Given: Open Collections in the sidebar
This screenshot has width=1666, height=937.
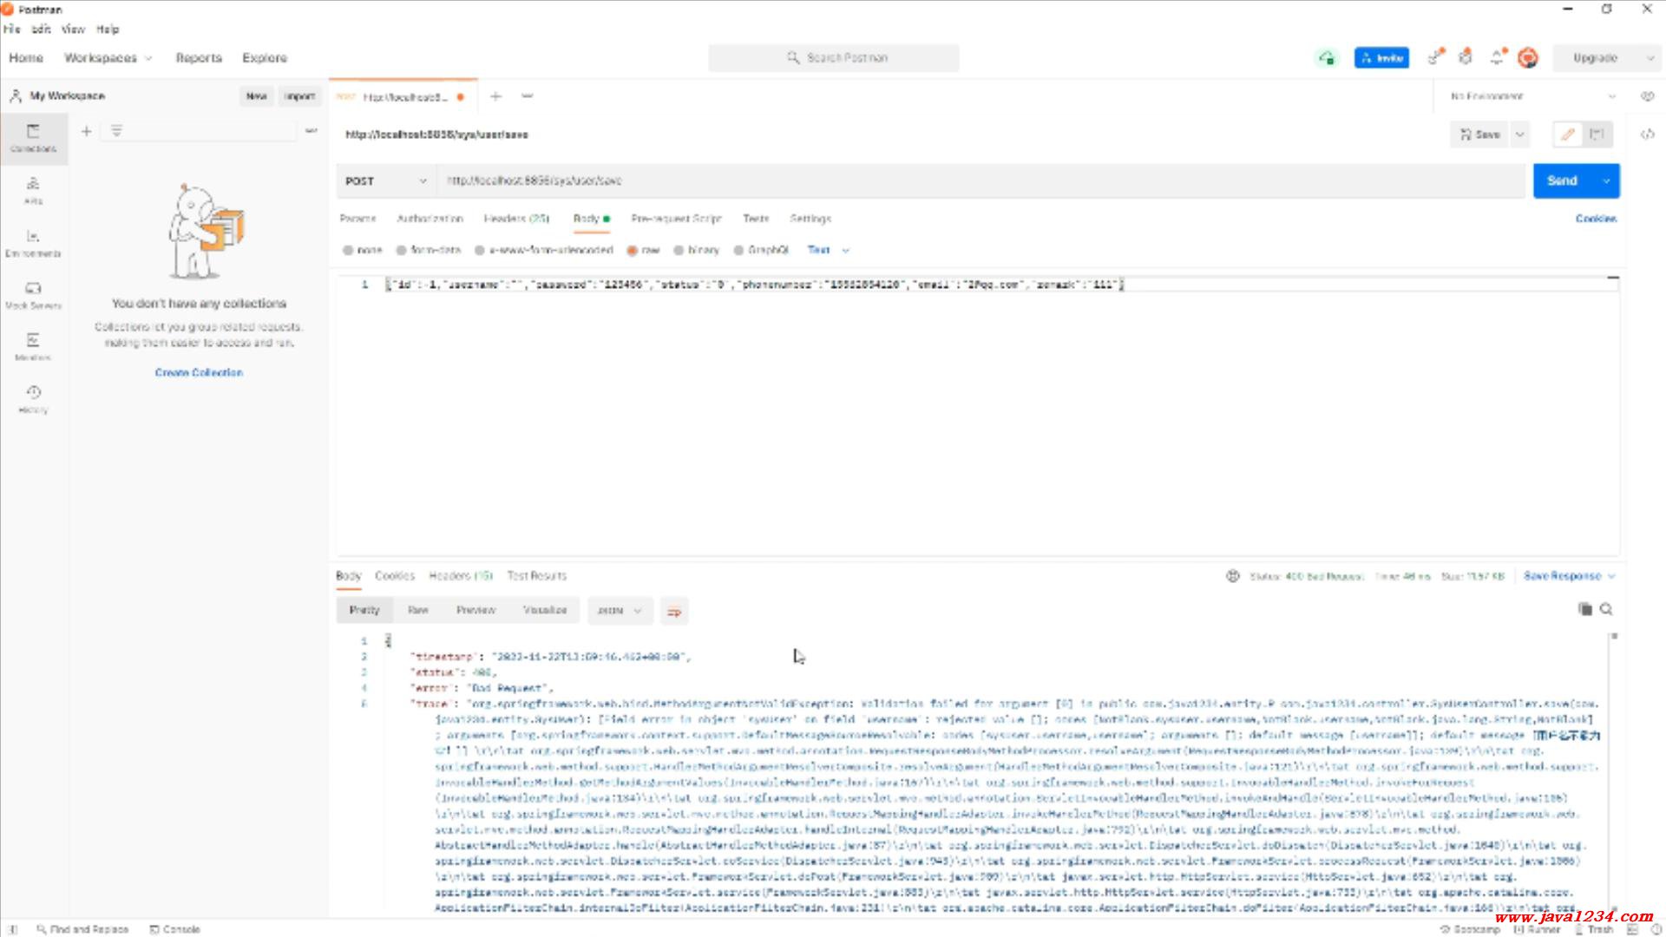Looking at the screenshot, I should tap(33, 138).
